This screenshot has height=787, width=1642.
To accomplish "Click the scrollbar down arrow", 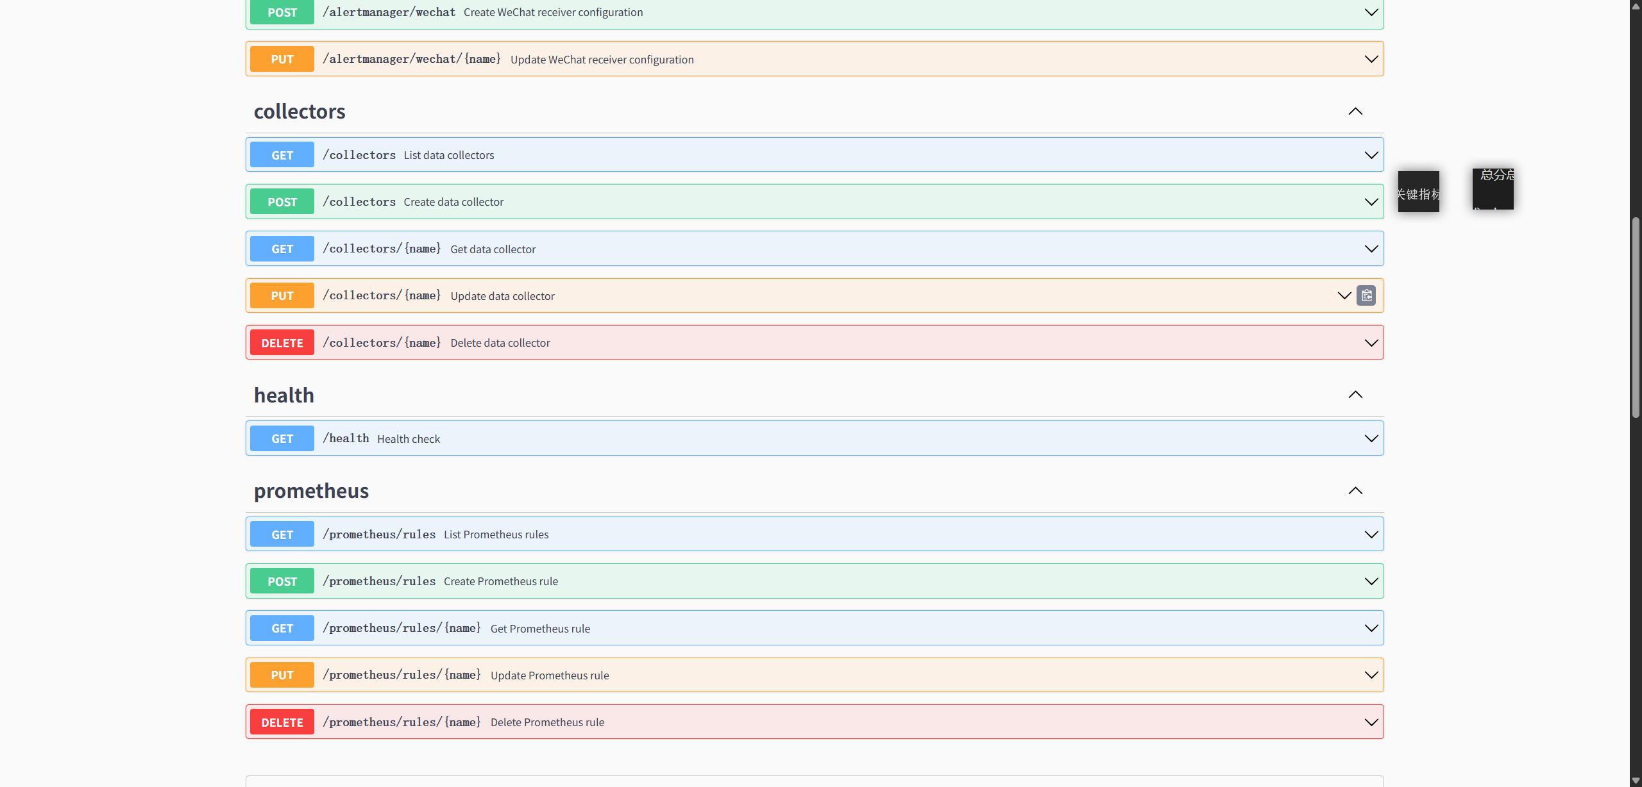I will coord(1636,780).
